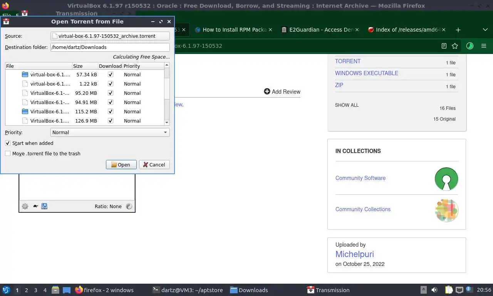The width and height of the screenshot is (493, 296).
Task: Open a new Firefox tab with plus icon
Action: (458, 30)
